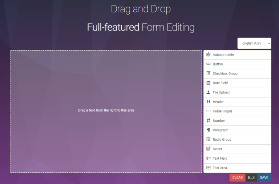Image resolution: width=279 pixels, height=184 pixels.
Task: Click the 'Drag a field from the right' hint
Action: pos(106,110)
